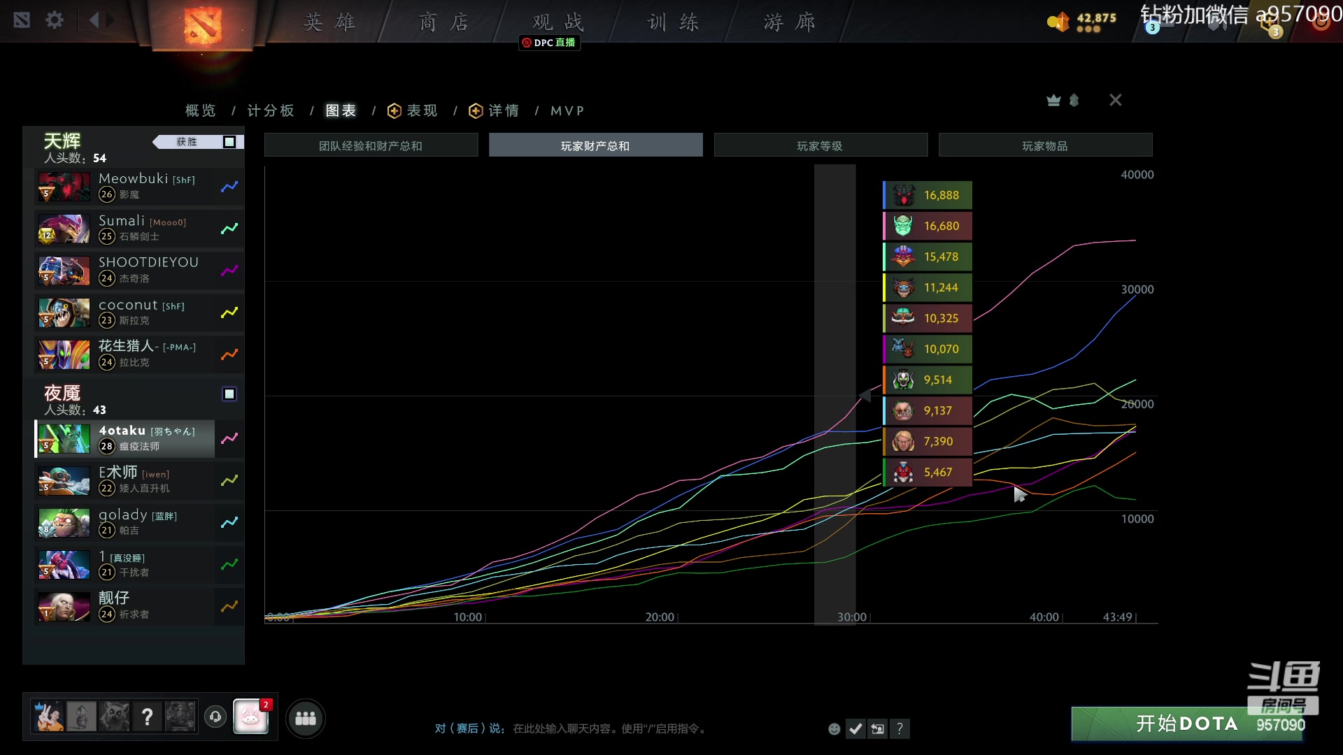The width and height of the screenshot is (1343, 755).
Task: Toggle 4otaku's graph line display
Action: [x=229, y=439]
